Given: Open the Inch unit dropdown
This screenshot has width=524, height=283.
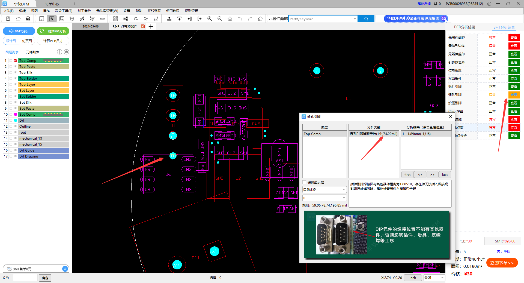Looking at the screenshot, I should tap(413, 278).
